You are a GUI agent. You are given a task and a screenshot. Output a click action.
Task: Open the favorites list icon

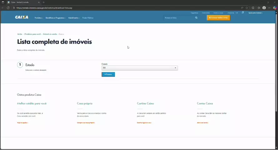coord(259,8)
